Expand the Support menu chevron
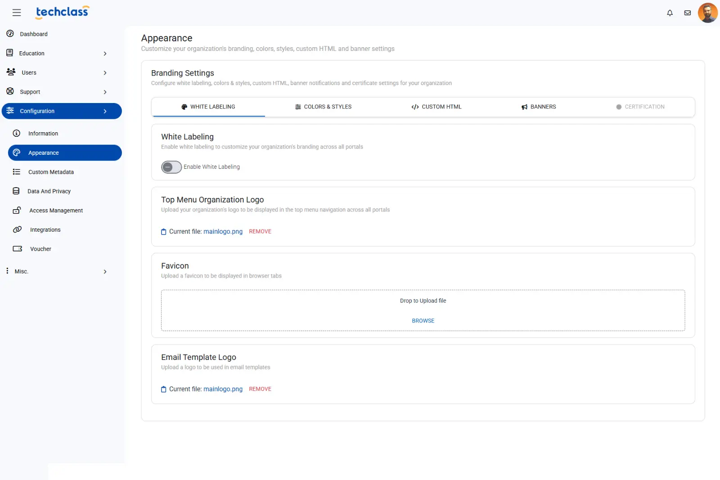 [x=105, y=92]
